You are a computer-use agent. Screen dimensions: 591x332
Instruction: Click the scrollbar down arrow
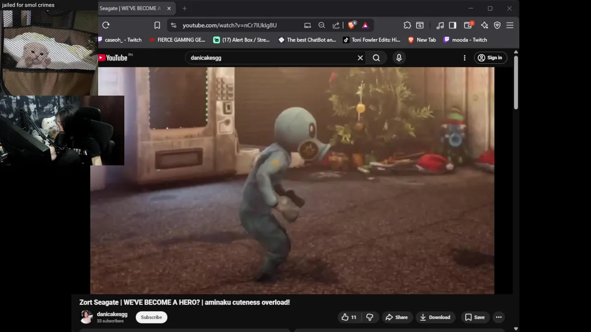click(x=516, y=328)
